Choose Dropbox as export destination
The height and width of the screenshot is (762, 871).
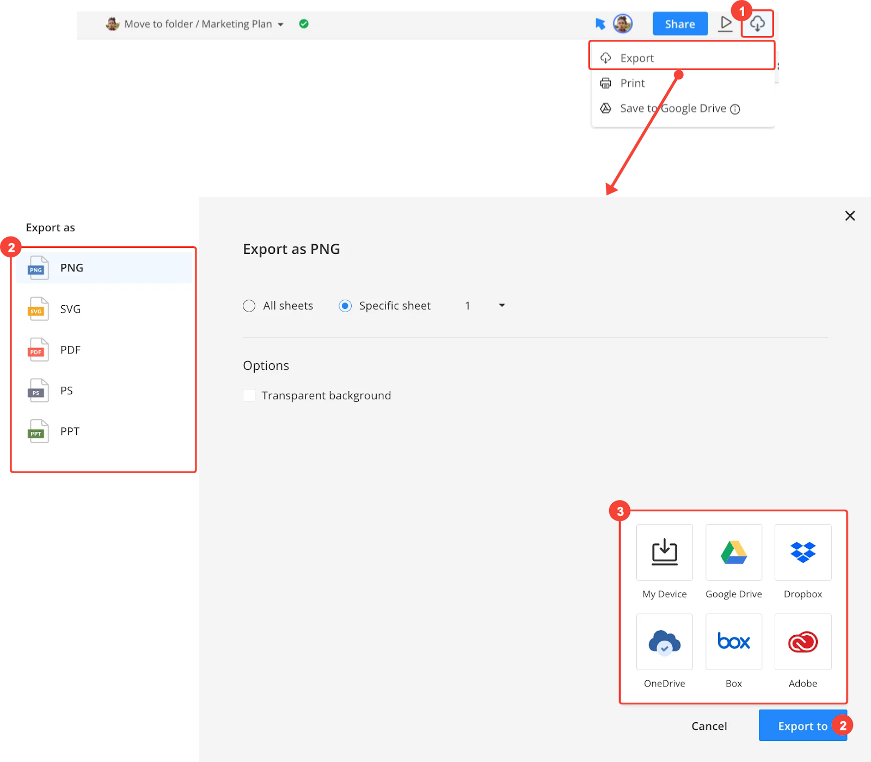point(803,553)
